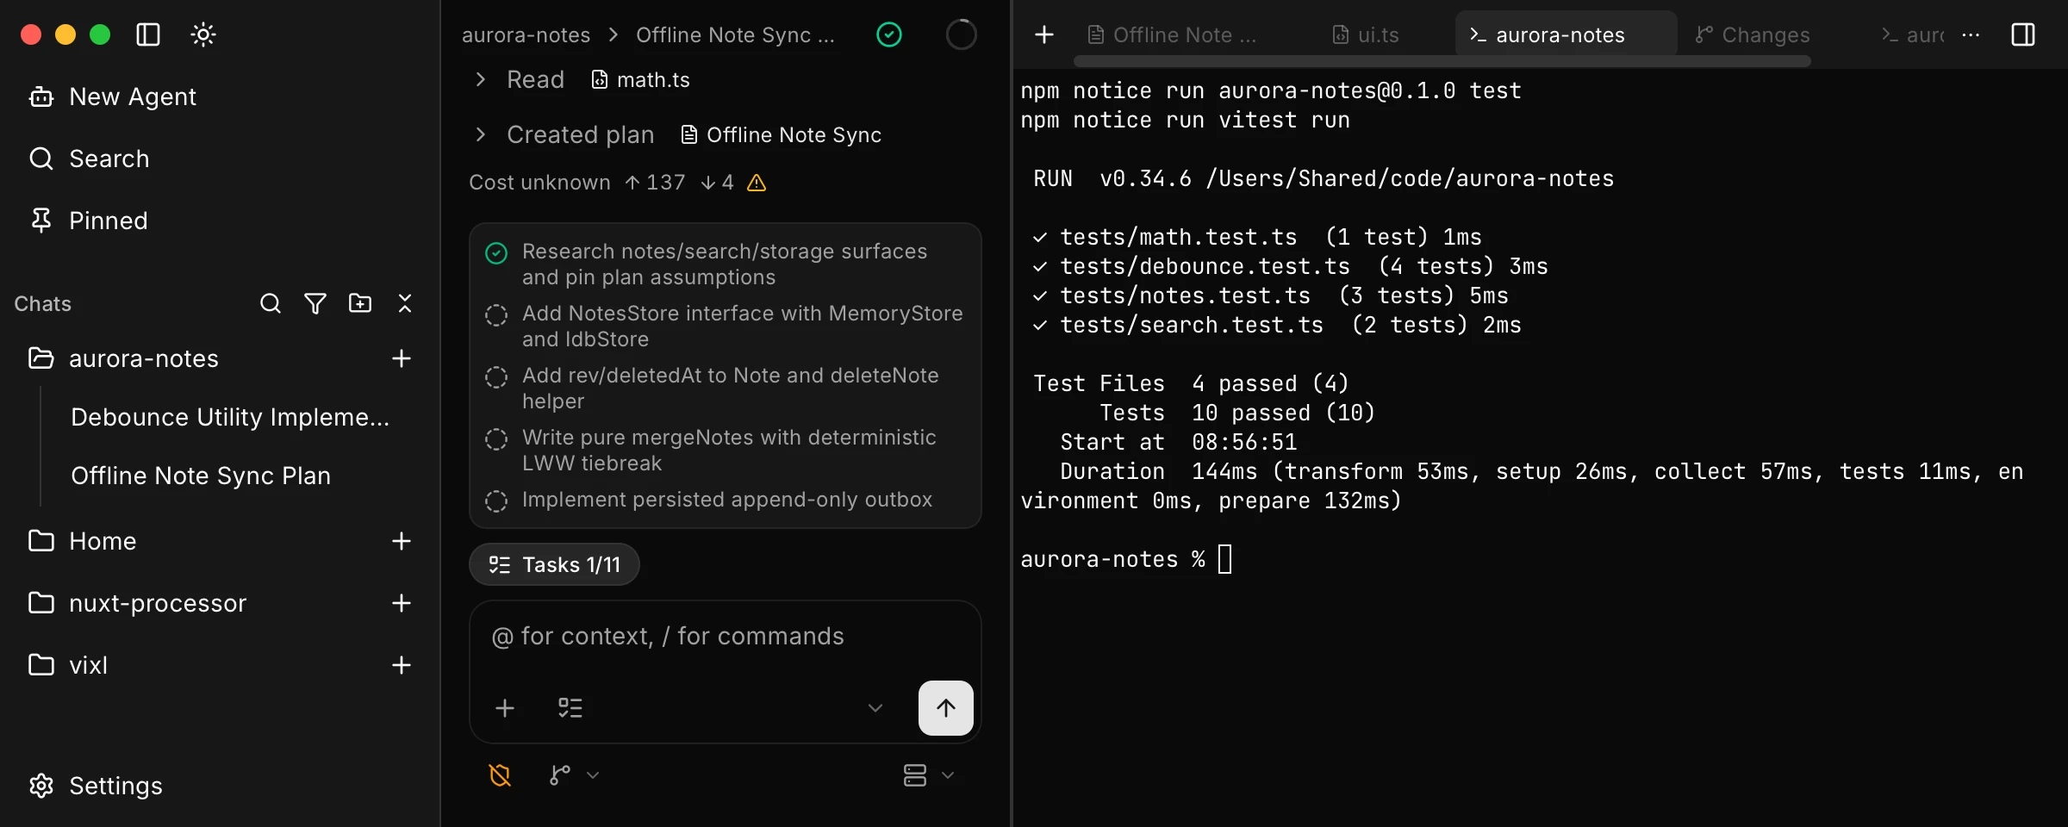Filter chats with funnel icon
2068x827 pixels.
[315, 303]
